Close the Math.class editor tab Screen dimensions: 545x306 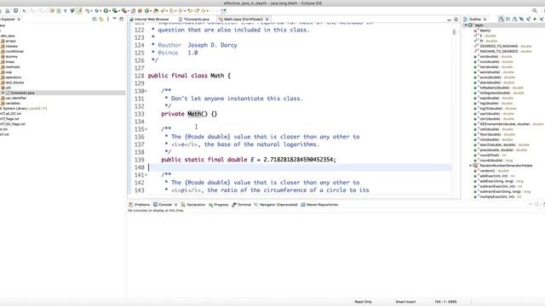click(267, 20)
